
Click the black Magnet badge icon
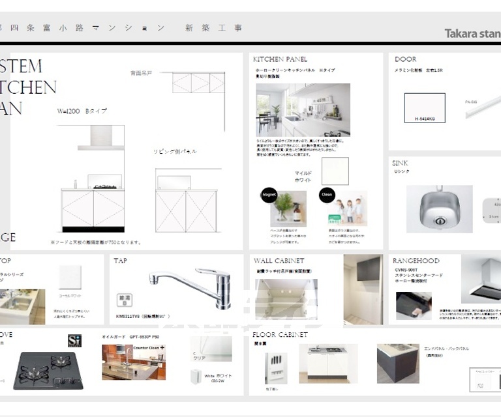tap(269, 195)
